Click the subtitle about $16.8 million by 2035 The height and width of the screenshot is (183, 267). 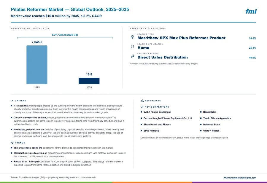click(x=56, y=16)
